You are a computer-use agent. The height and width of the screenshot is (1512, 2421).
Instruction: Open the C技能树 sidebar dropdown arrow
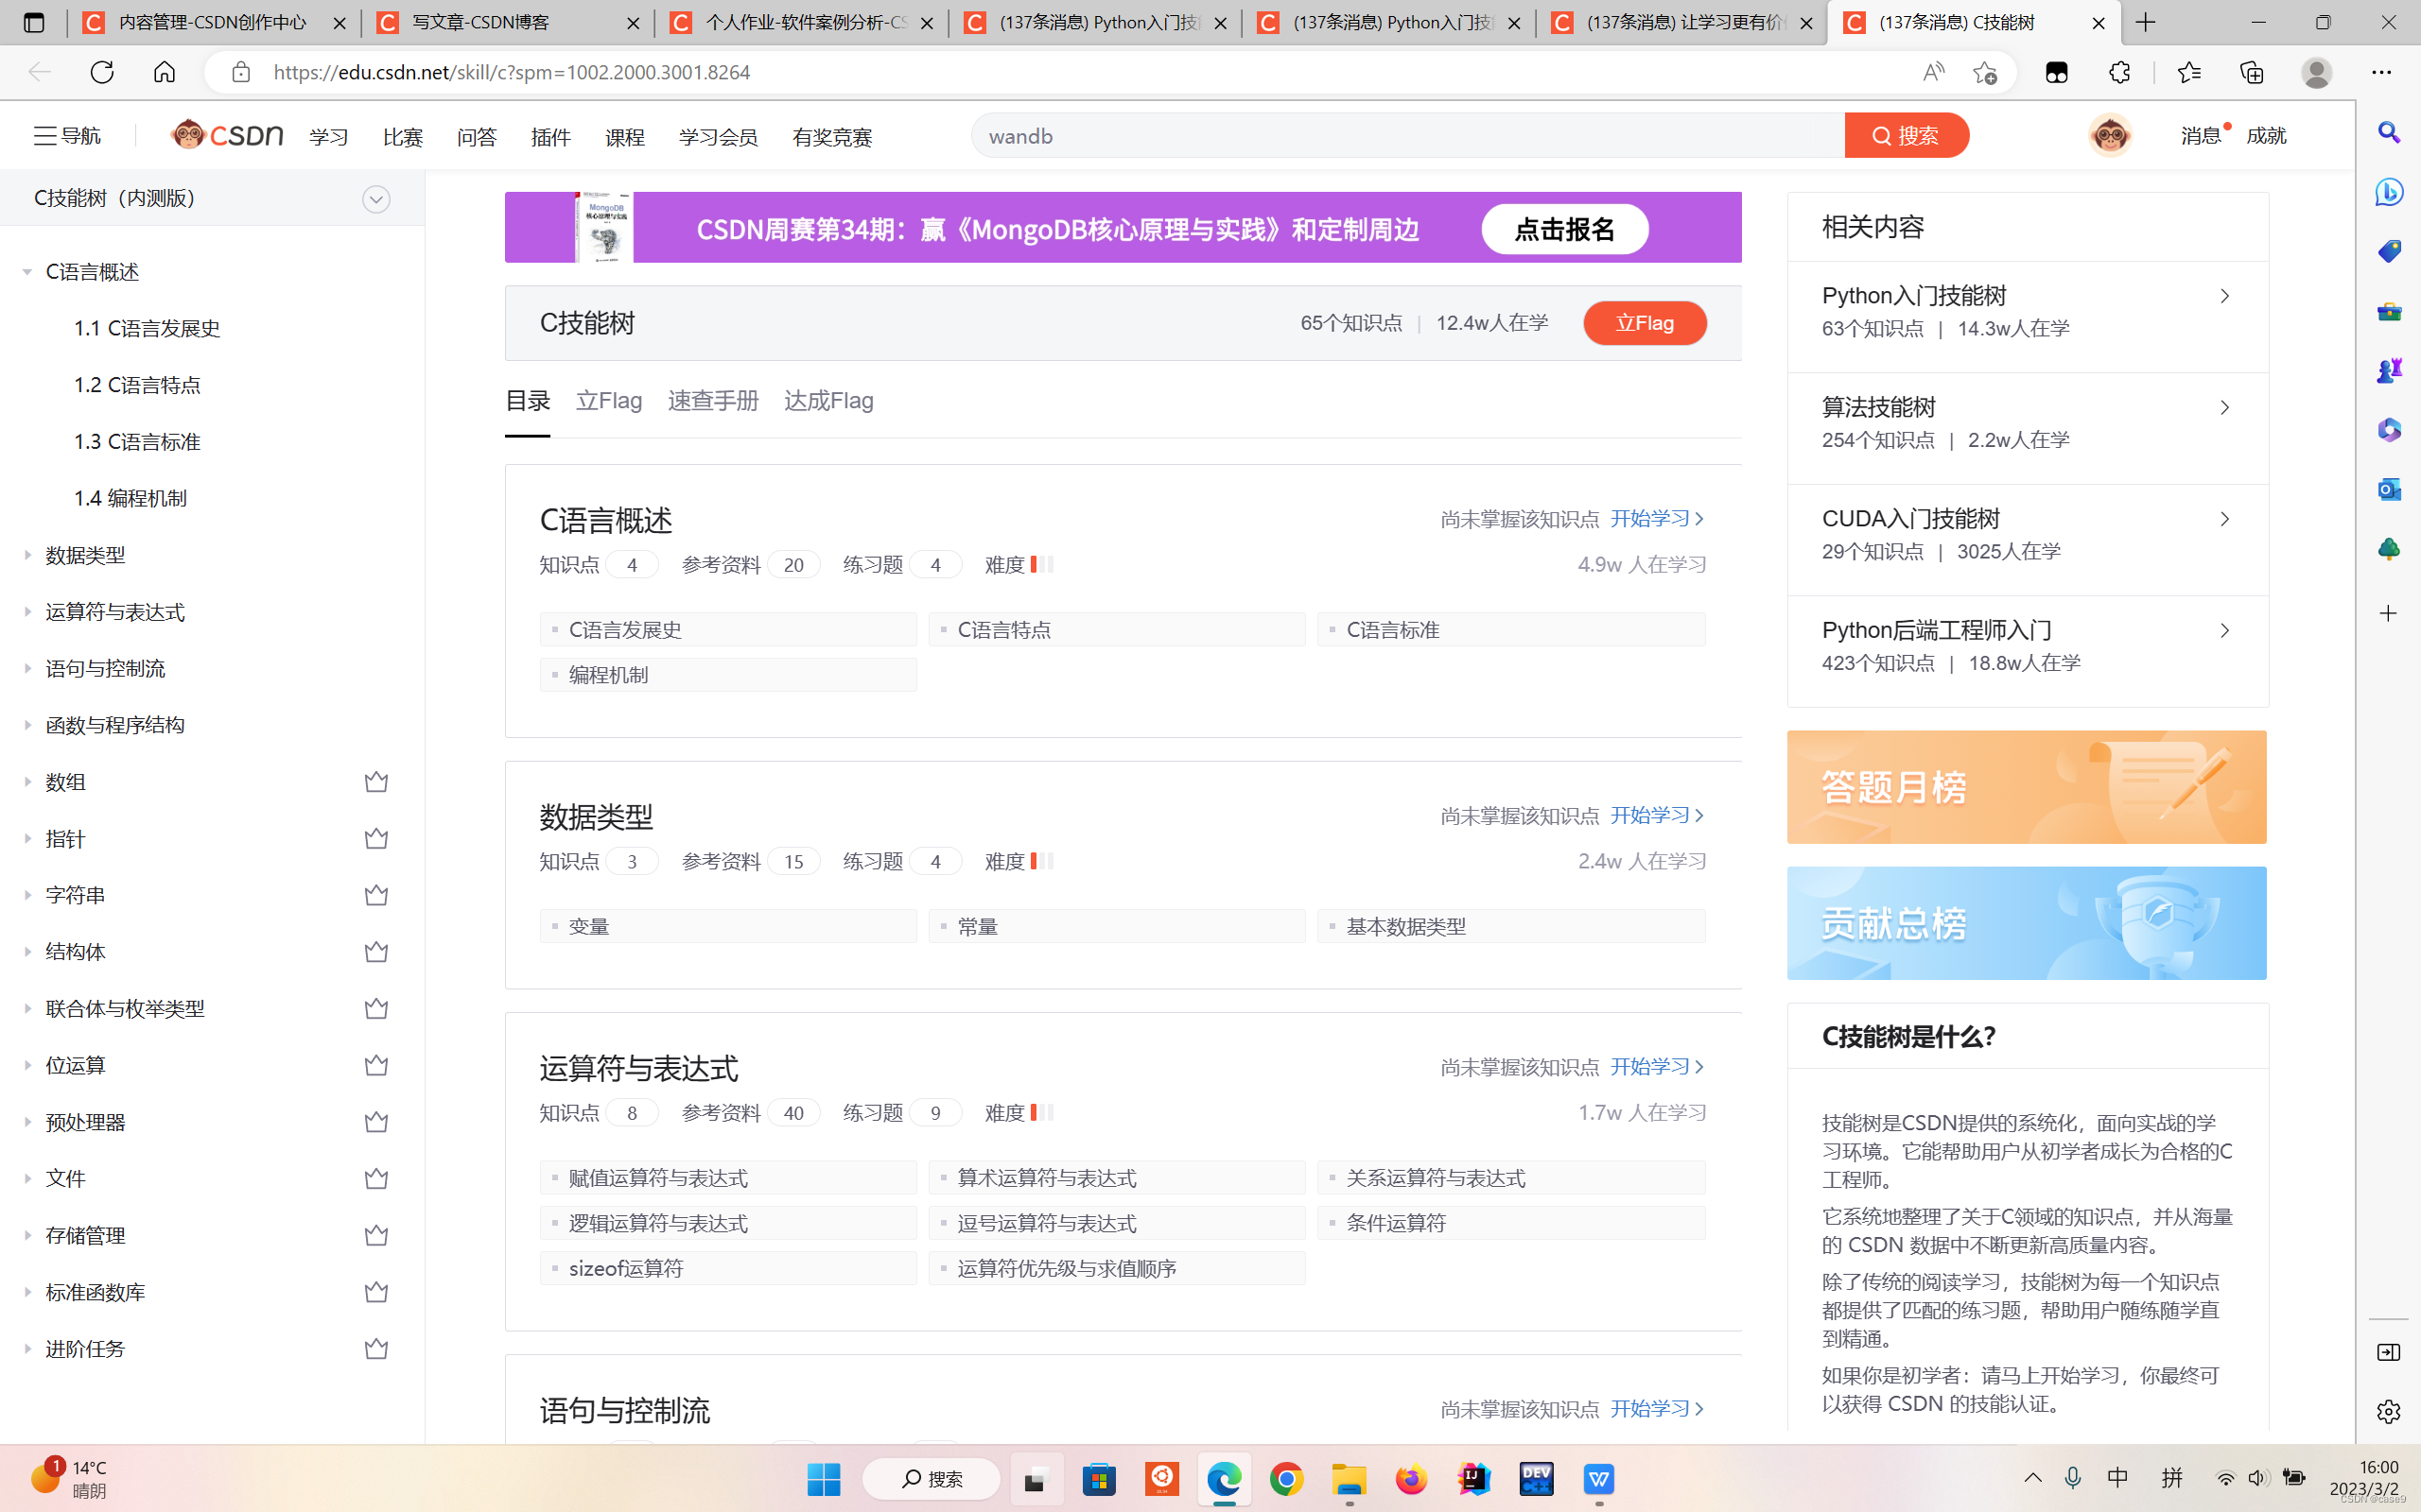(376, 199)
